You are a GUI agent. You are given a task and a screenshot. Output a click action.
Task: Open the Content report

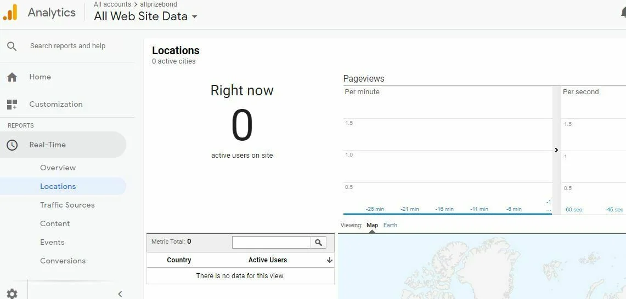click(55, 223)
